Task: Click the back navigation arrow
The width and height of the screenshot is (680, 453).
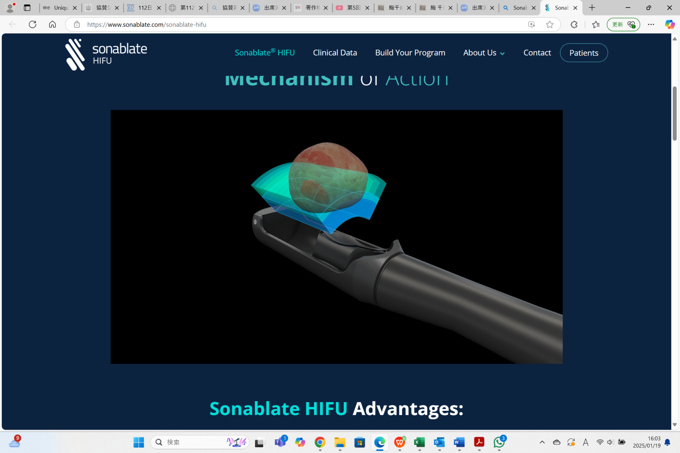Action: coord(13,24)
